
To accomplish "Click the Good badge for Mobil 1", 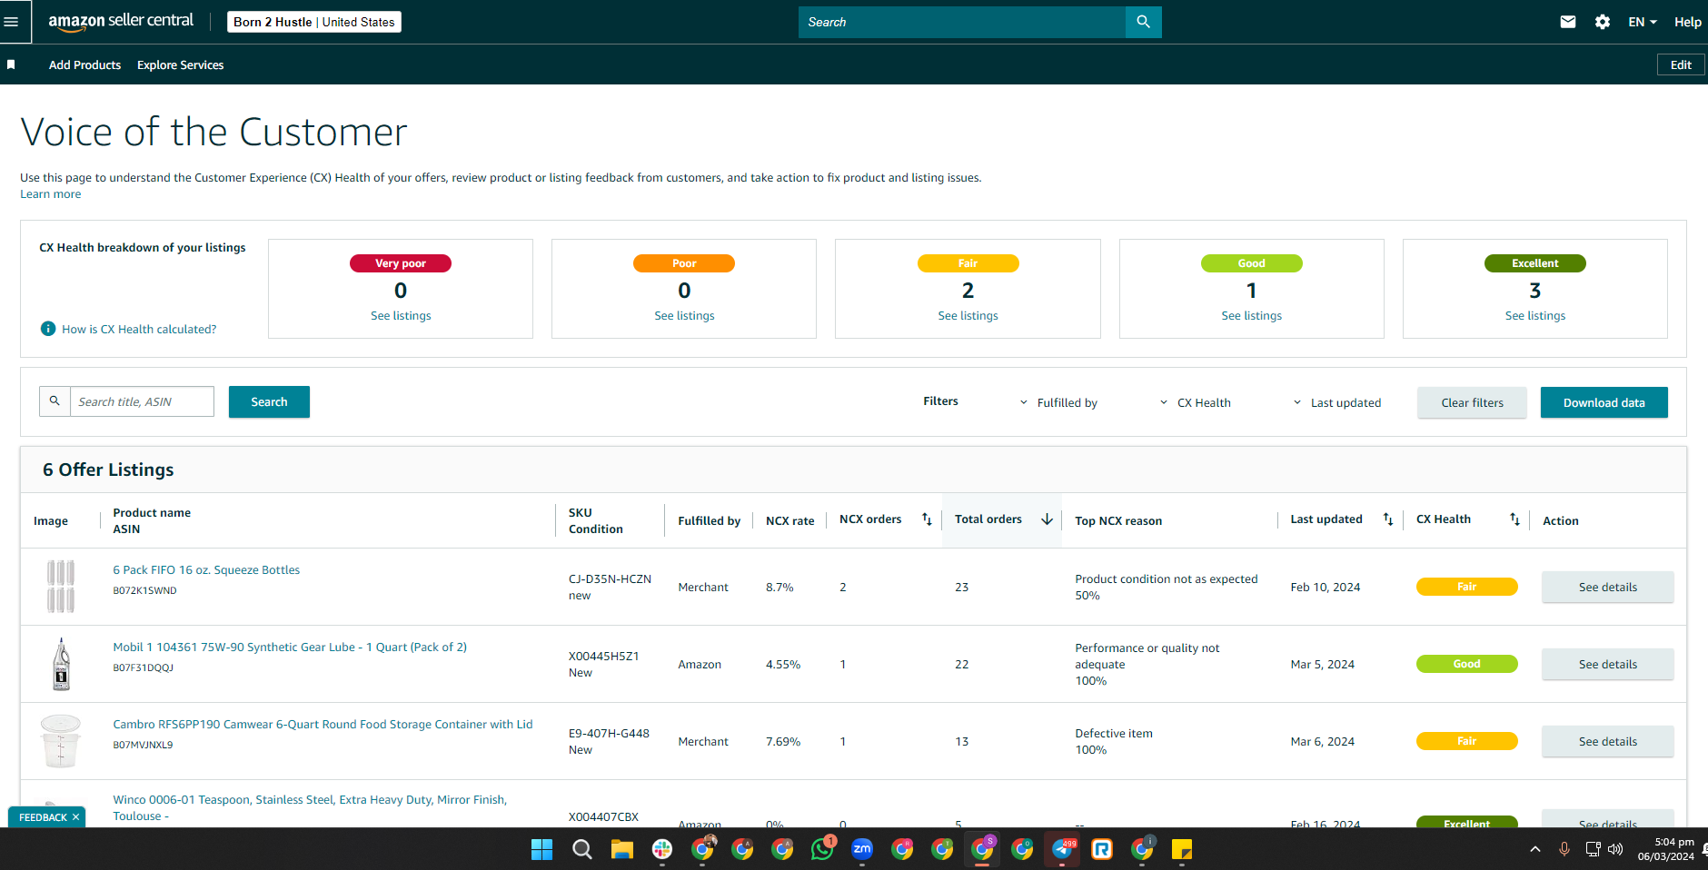I will tap(1466, 664).
